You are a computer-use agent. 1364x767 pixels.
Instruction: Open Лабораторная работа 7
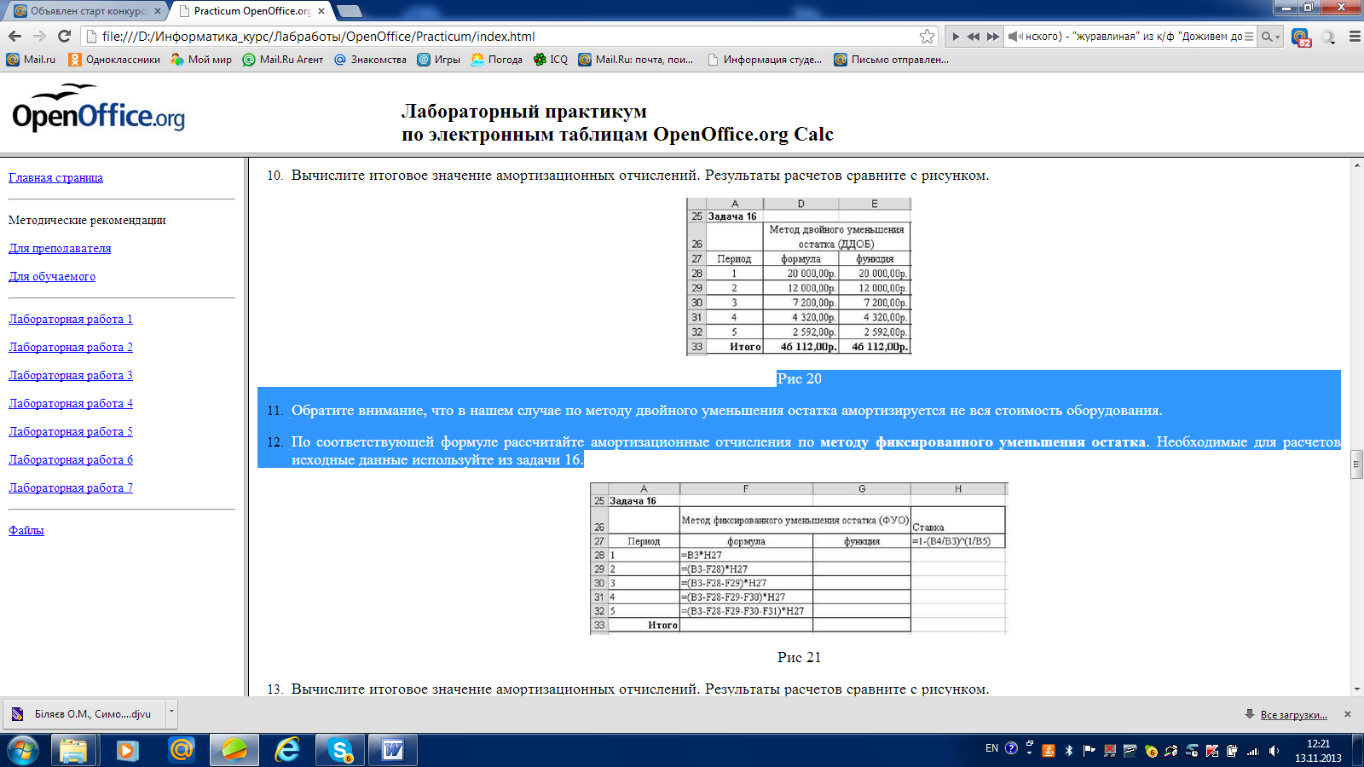pyautogui.click(x=71, y=487)
